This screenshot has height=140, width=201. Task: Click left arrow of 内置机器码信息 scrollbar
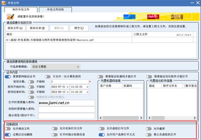pos(101,118)
